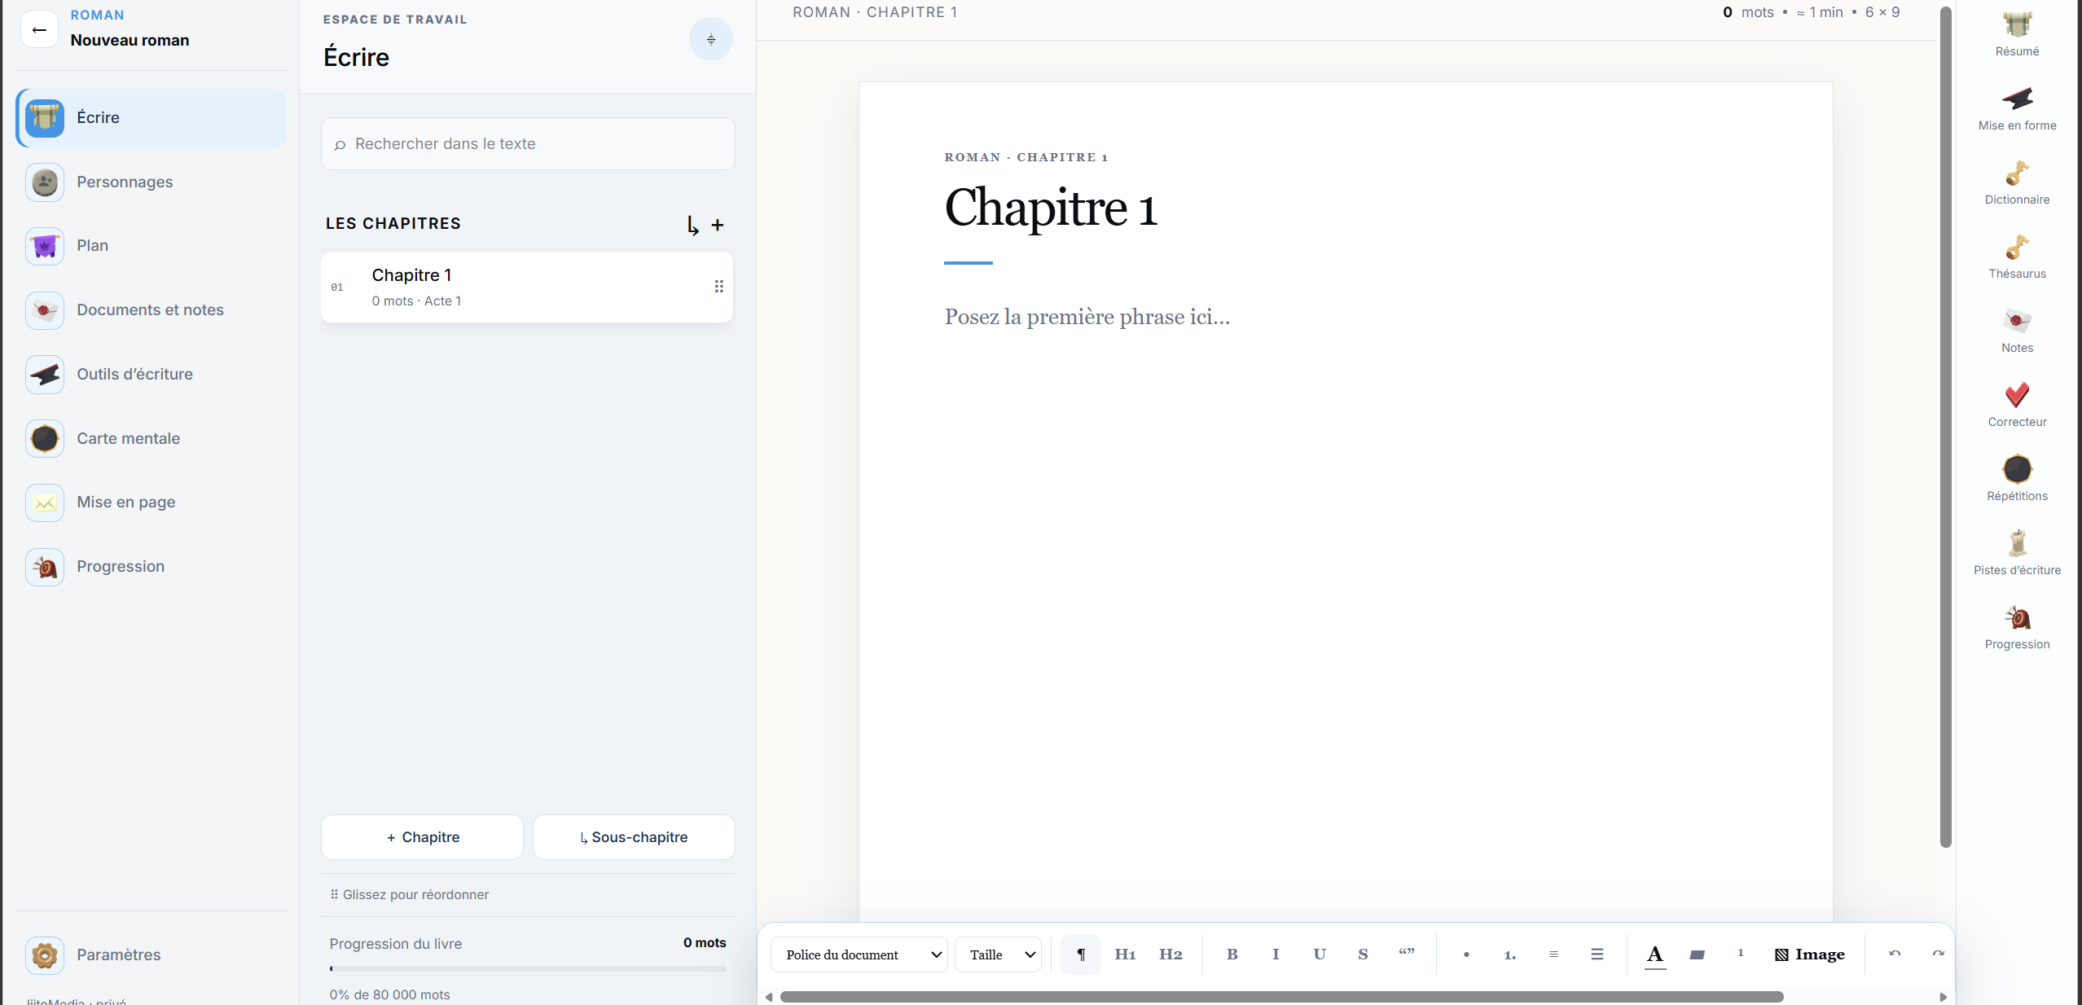The height and width of the screenshot is (1005, 2082).
Task: Click the plus icon beside Les Chapitres
Action: tap(717, 225)
